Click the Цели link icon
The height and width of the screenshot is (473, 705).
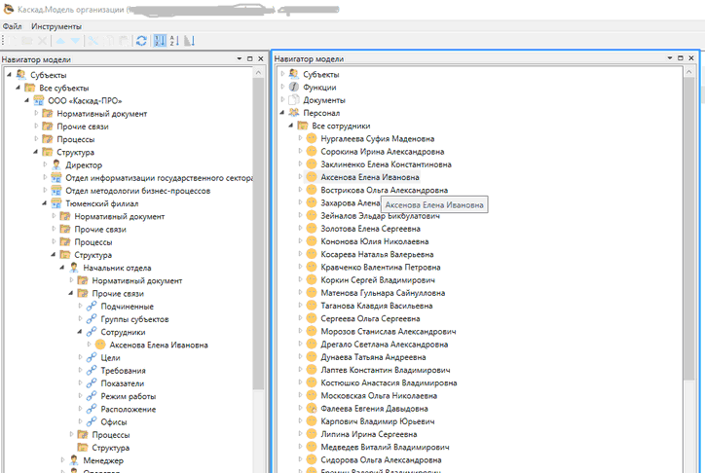pos(92,357)
